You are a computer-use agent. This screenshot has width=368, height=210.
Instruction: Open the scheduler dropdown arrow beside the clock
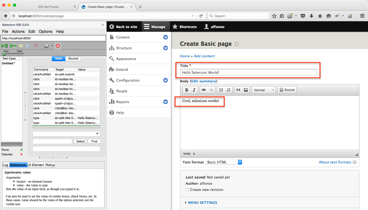[x=52, y=46]
